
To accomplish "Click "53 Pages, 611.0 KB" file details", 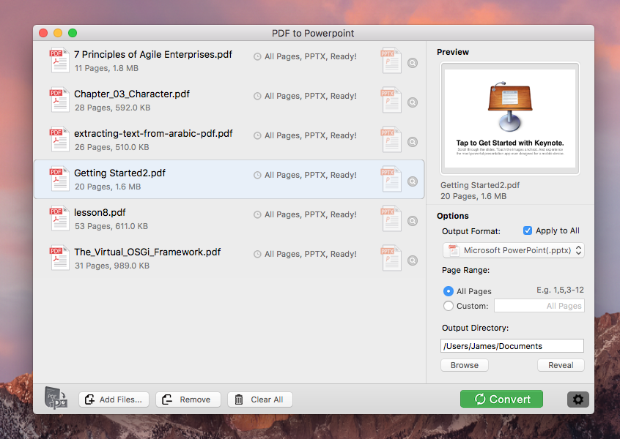I will (111, 226).
